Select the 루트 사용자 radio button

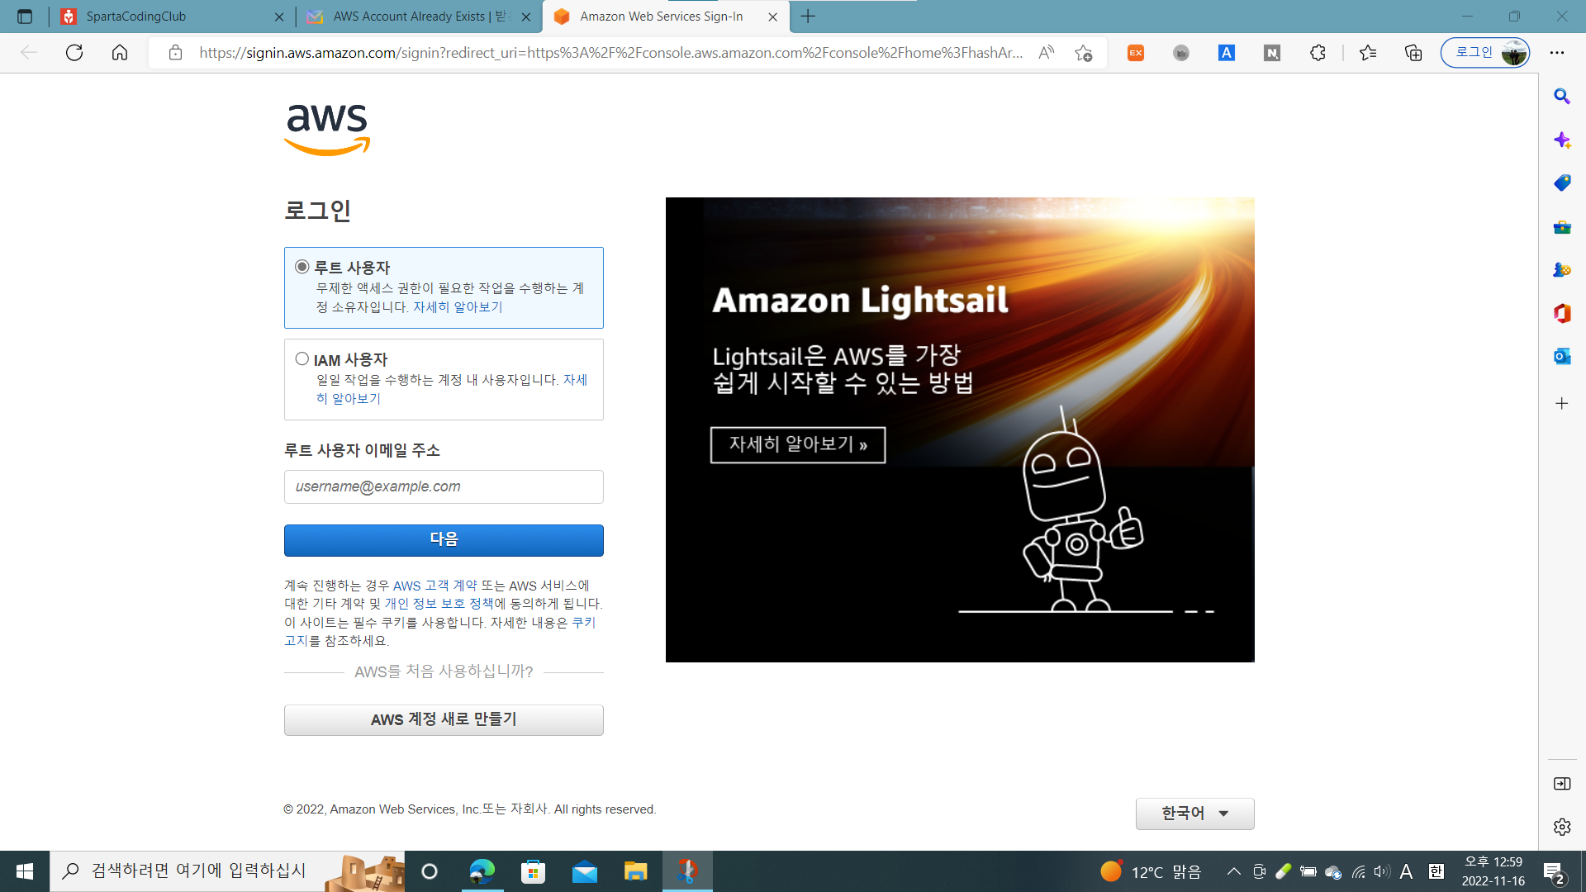pyautogui.click(x=302, y=267)
